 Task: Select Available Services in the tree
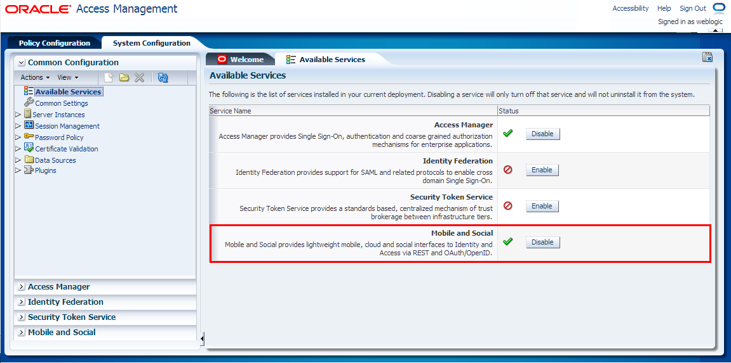pyautogui.click(x=69, y=92)
